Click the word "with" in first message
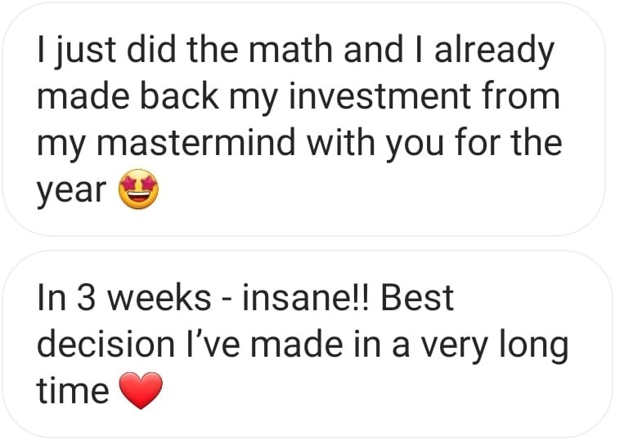Viewport: 633px width, 440px height. [x=341, y=143]
